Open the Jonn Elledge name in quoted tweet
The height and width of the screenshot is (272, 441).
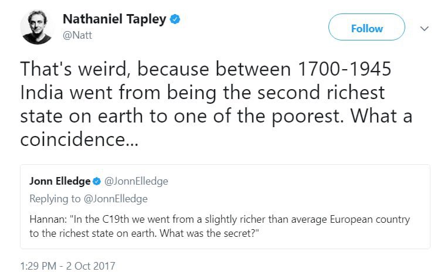60,181
